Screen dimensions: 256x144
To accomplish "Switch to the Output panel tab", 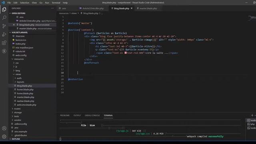I will point(77,115).
